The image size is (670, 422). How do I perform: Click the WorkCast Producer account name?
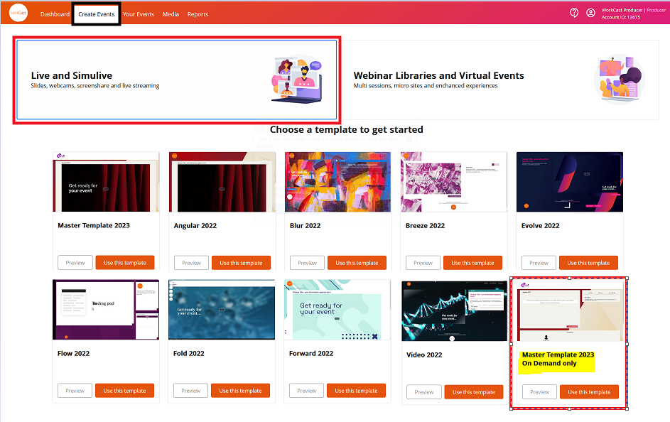point(622,10)
